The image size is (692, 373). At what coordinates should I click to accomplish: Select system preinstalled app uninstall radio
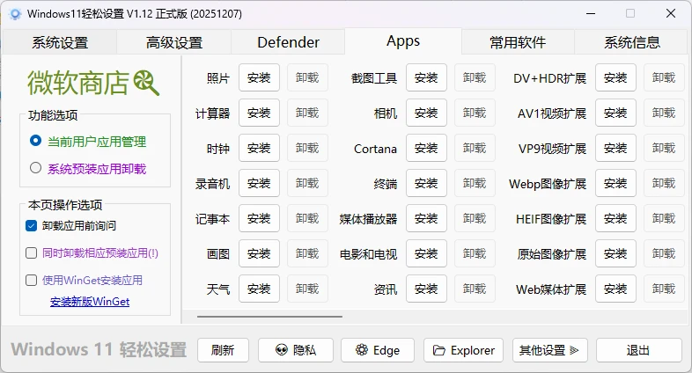(x=35, y=168)
